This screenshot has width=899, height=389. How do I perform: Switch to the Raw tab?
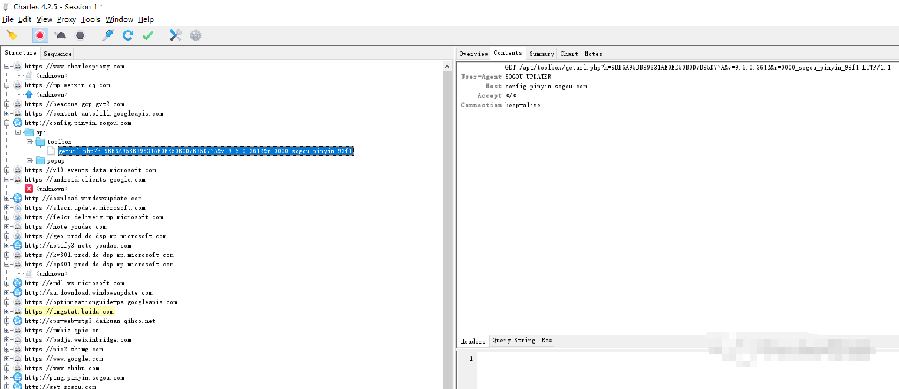547,341
